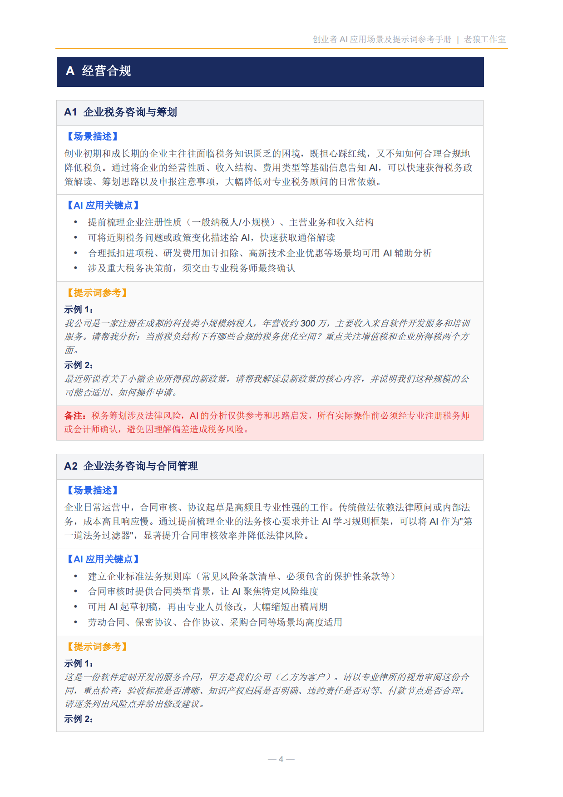The height and width of the screenshot is (797, 563).
Task: Click the line starting 企业日常运营中，合同审核
Action: click(267, 507)
